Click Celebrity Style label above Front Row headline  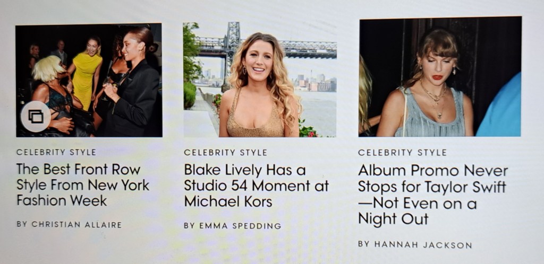(56, 152)
